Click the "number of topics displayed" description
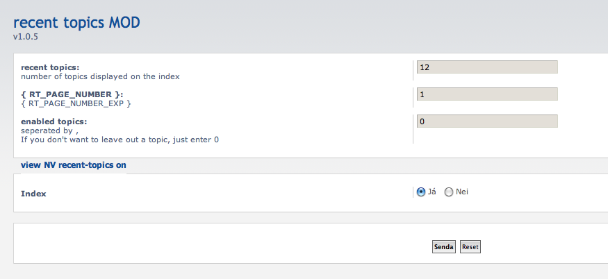The image size is (608, 279). 100,76
